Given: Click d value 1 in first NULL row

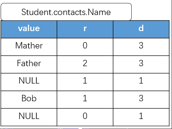Looking at the screenshot, I should 141,82.
